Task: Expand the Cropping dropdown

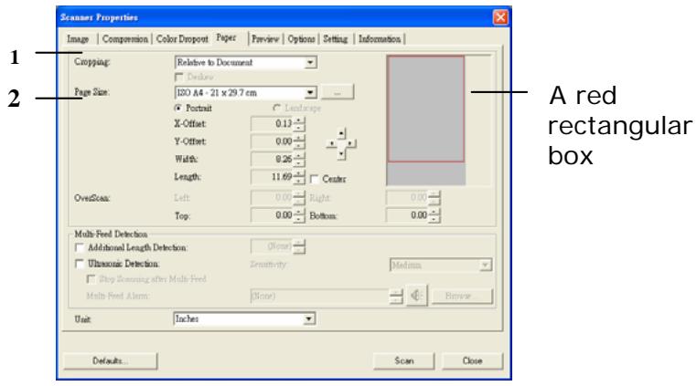Action: [311, 63]
